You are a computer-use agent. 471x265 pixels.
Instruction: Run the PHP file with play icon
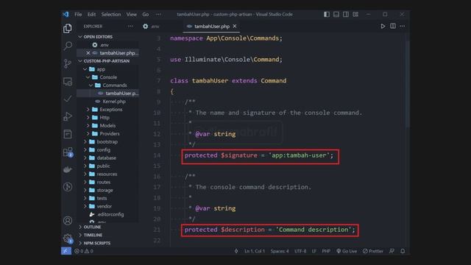pos(383,26)
